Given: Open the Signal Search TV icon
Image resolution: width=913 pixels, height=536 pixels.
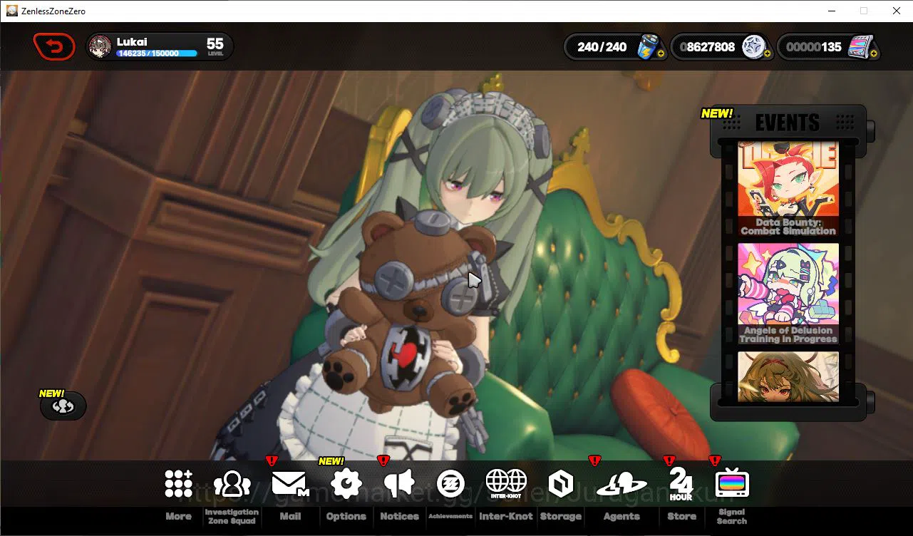Looking at the screenshot, I should point(732,484).
